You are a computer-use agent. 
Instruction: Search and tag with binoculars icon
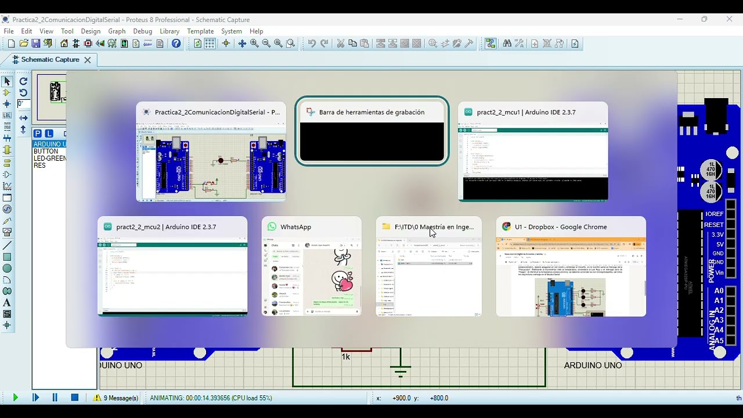tap(507, 44)
